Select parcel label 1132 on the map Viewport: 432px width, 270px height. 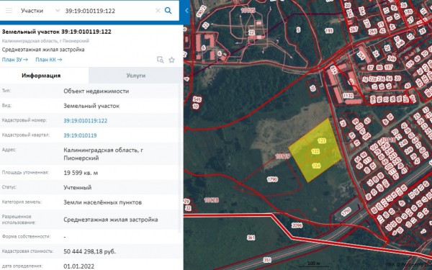click(348, 95)
